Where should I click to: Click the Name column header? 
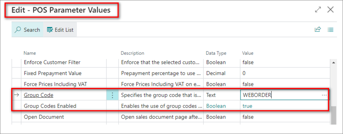pyautogui.click(x=30, y=53)
